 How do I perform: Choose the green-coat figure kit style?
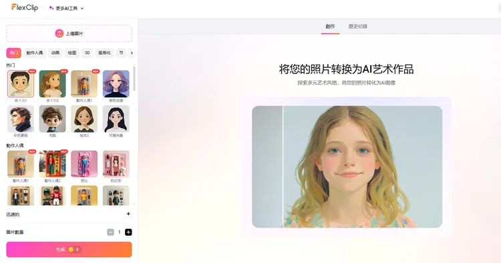tap(116, 196)
